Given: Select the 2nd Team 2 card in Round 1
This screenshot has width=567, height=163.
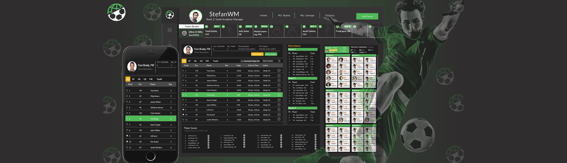Looking at the screenshot, I should [344, 60].
